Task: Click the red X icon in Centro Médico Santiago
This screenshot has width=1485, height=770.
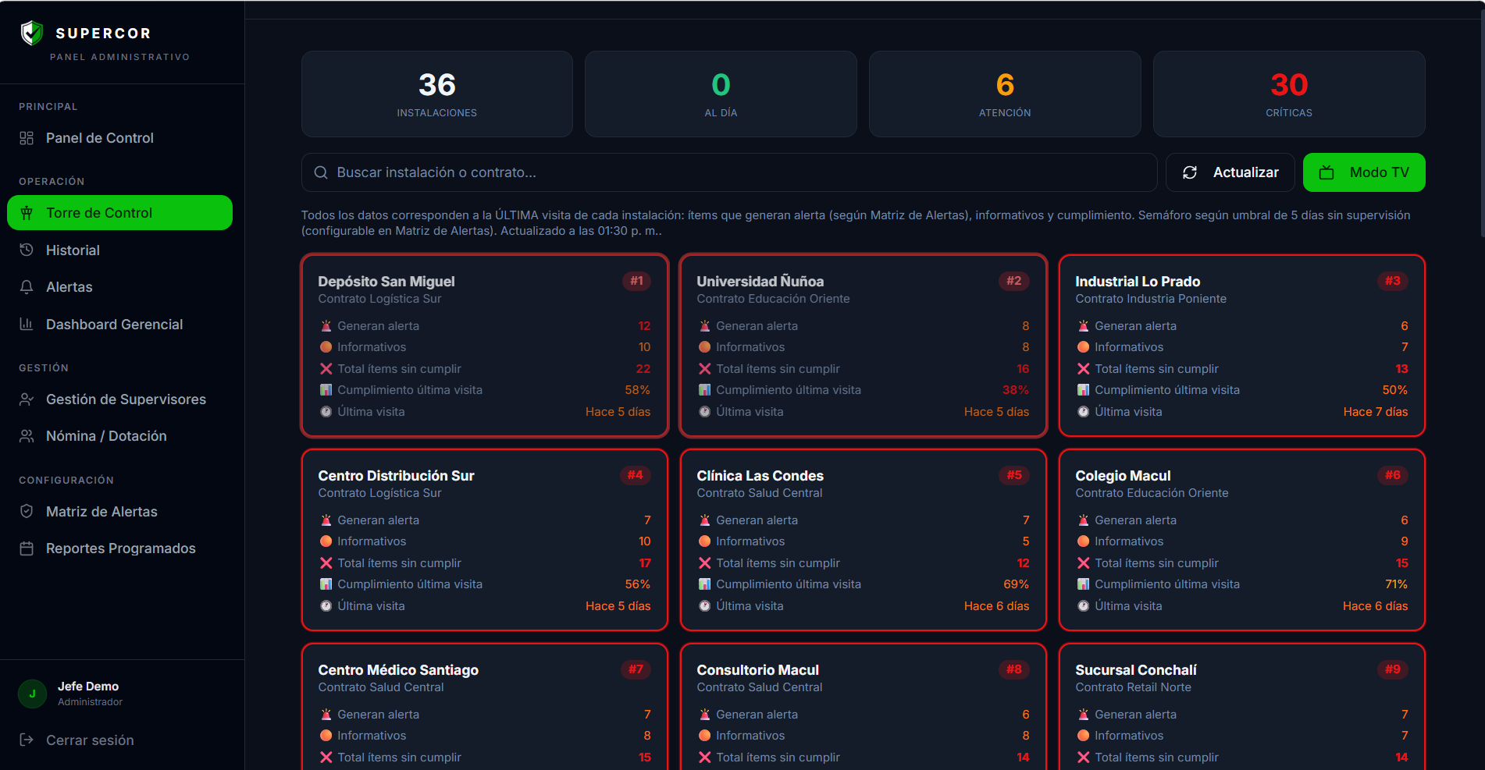Action: click(326, 758)
